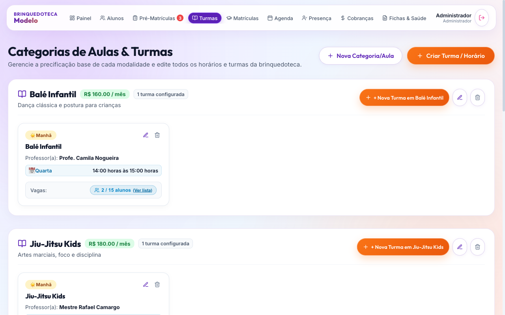Screen dimensions: 505x315
Task: Add Nova Turma em Jiu-Jitsu Kids
Action: (x=403, y=247)
